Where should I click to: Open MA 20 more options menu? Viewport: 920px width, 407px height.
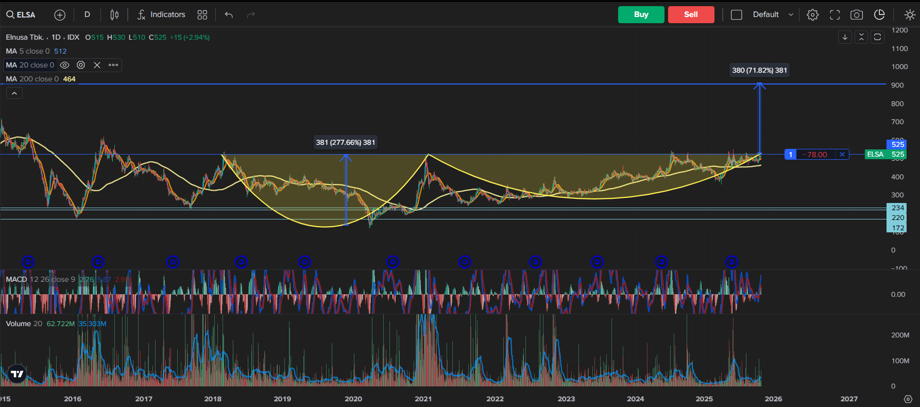[x=113, y=65]
